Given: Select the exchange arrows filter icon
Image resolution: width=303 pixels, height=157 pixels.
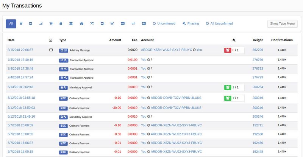Looking at the screenshot, I should tap(133, 23).
